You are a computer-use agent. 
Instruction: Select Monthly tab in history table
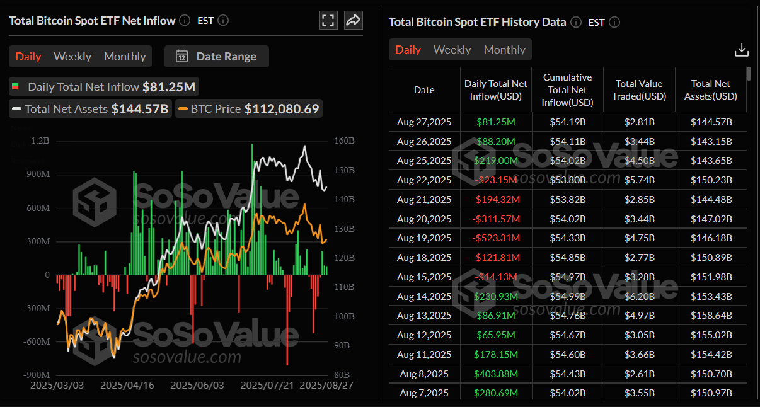click(x=504, y=50)
